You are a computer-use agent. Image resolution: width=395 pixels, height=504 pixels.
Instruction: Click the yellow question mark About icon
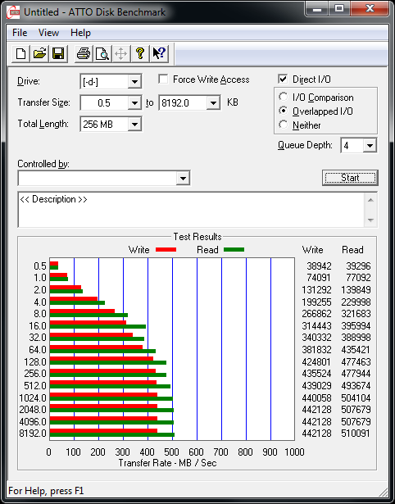coord(140,53)
